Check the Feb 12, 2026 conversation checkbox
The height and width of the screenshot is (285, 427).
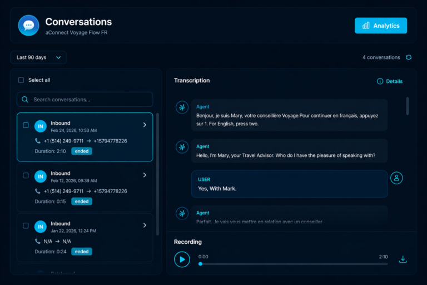coord(26,175)
